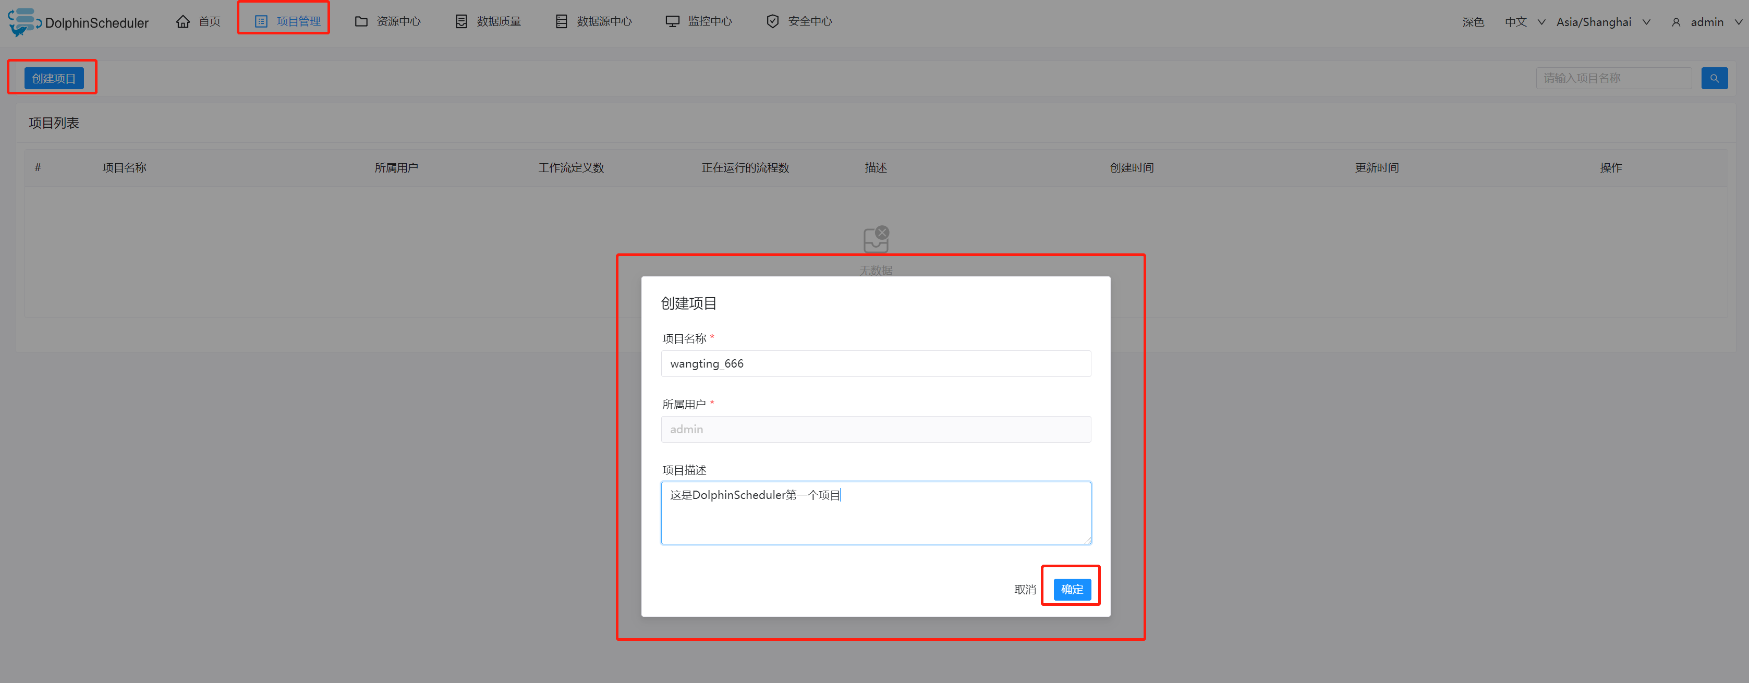
Task: Click the 项目名称 input field
Action: pos(875,364)
